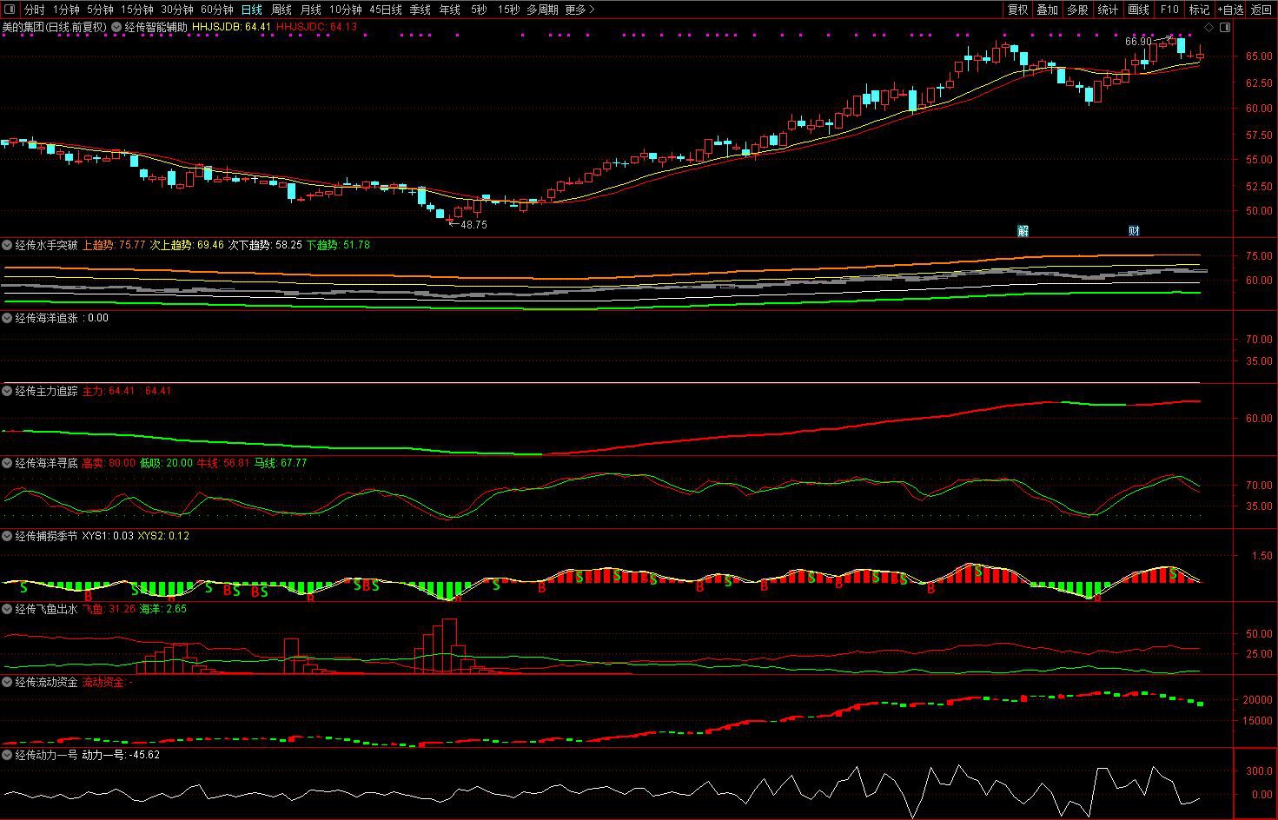
Task: Click the 低吸: 20.00 value
Action: 166,463
